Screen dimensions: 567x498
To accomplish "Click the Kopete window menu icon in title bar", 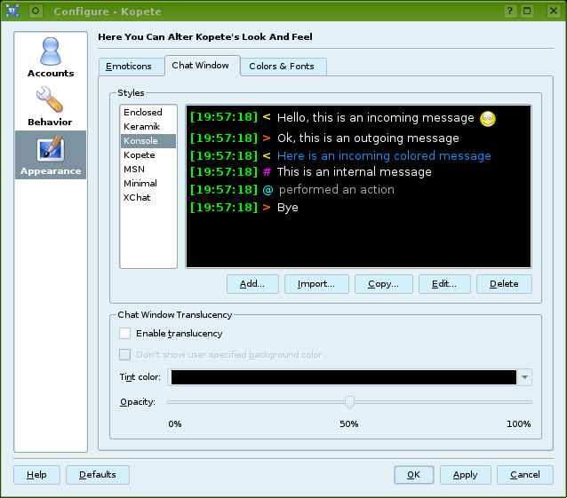I will 12,11.
